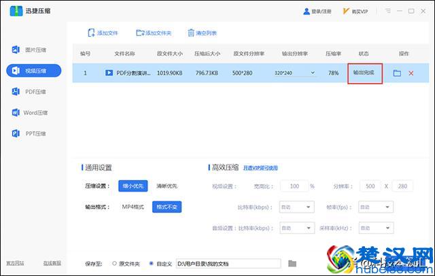Click the 宽高比 100 input field
This screenshot has height=276, width=435.
[x=294, y=186]
